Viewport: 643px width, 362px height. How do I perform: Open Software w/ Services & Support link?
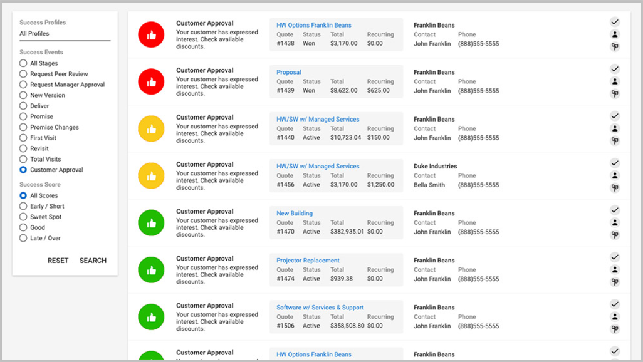point(320,308)
